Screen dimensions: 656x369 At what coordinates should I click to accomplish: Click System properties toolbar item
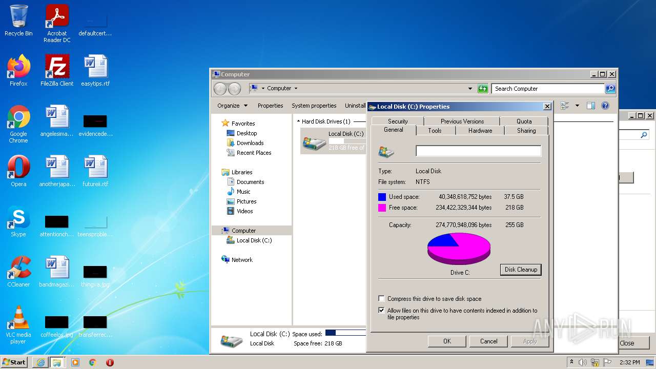click(314, 106)
